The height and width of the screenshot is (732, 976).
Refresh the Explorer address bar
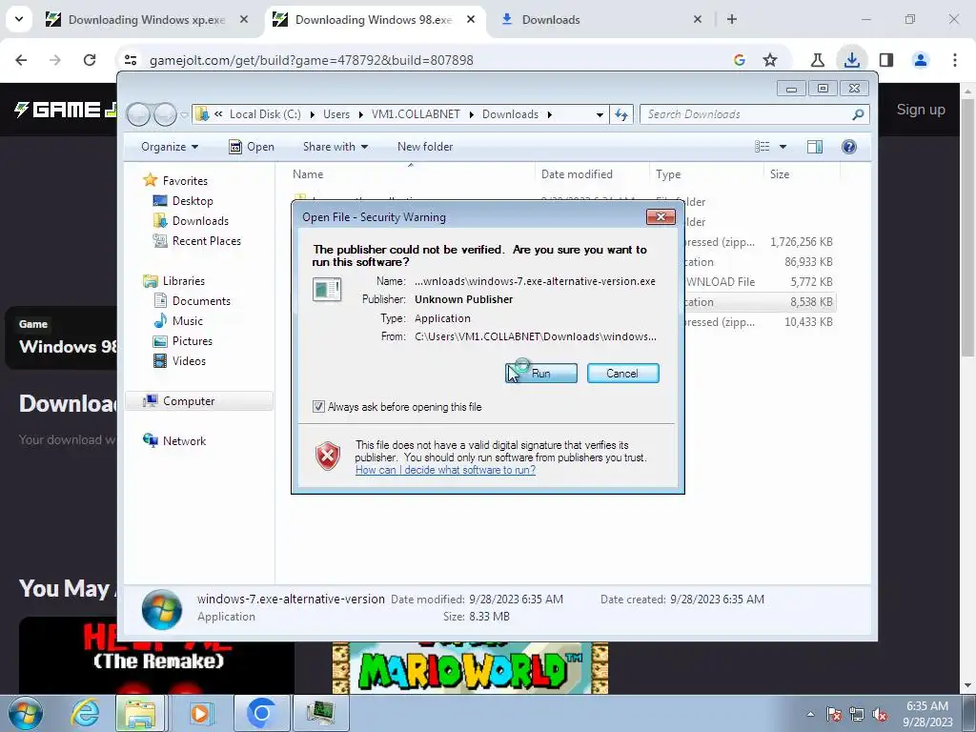point(621,114)
